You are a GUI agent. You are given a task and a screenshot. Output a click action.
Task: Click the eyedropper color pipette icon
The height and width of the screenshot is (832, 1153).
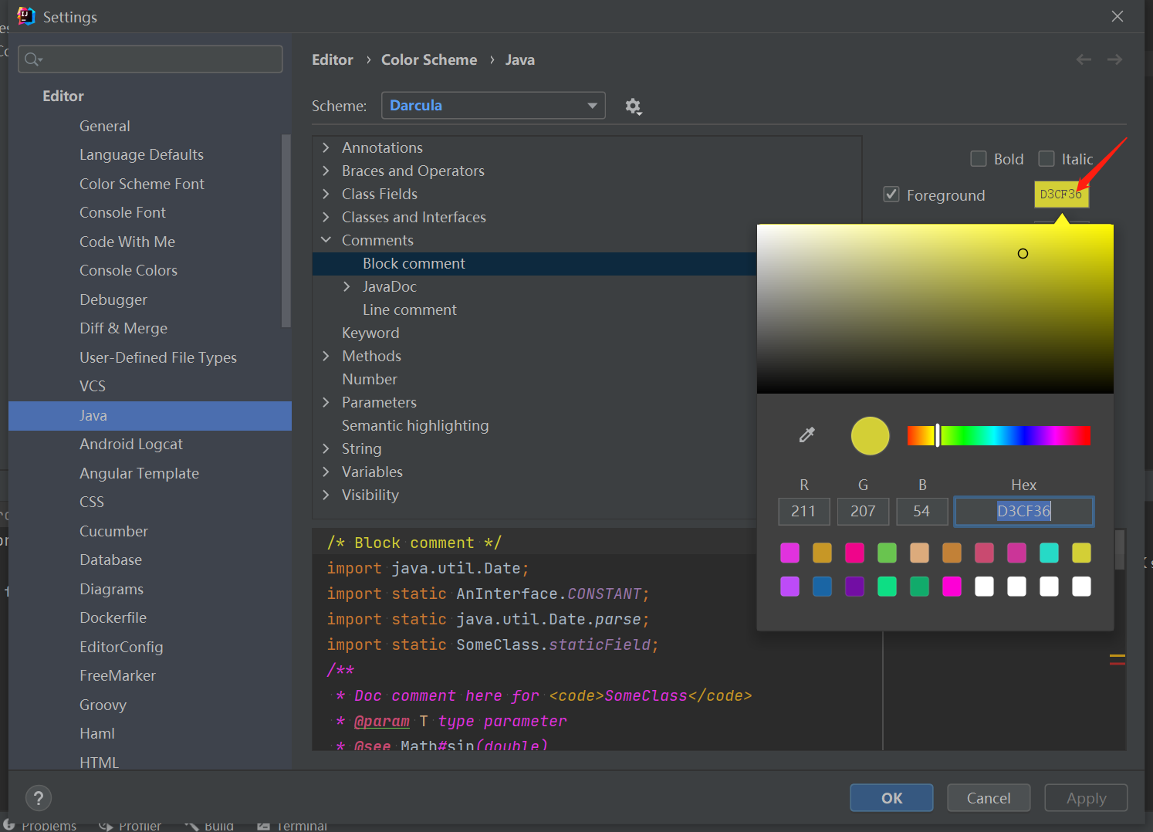point(806,435)
